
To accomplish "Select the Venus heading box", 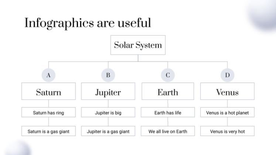I will click(228, 92).
